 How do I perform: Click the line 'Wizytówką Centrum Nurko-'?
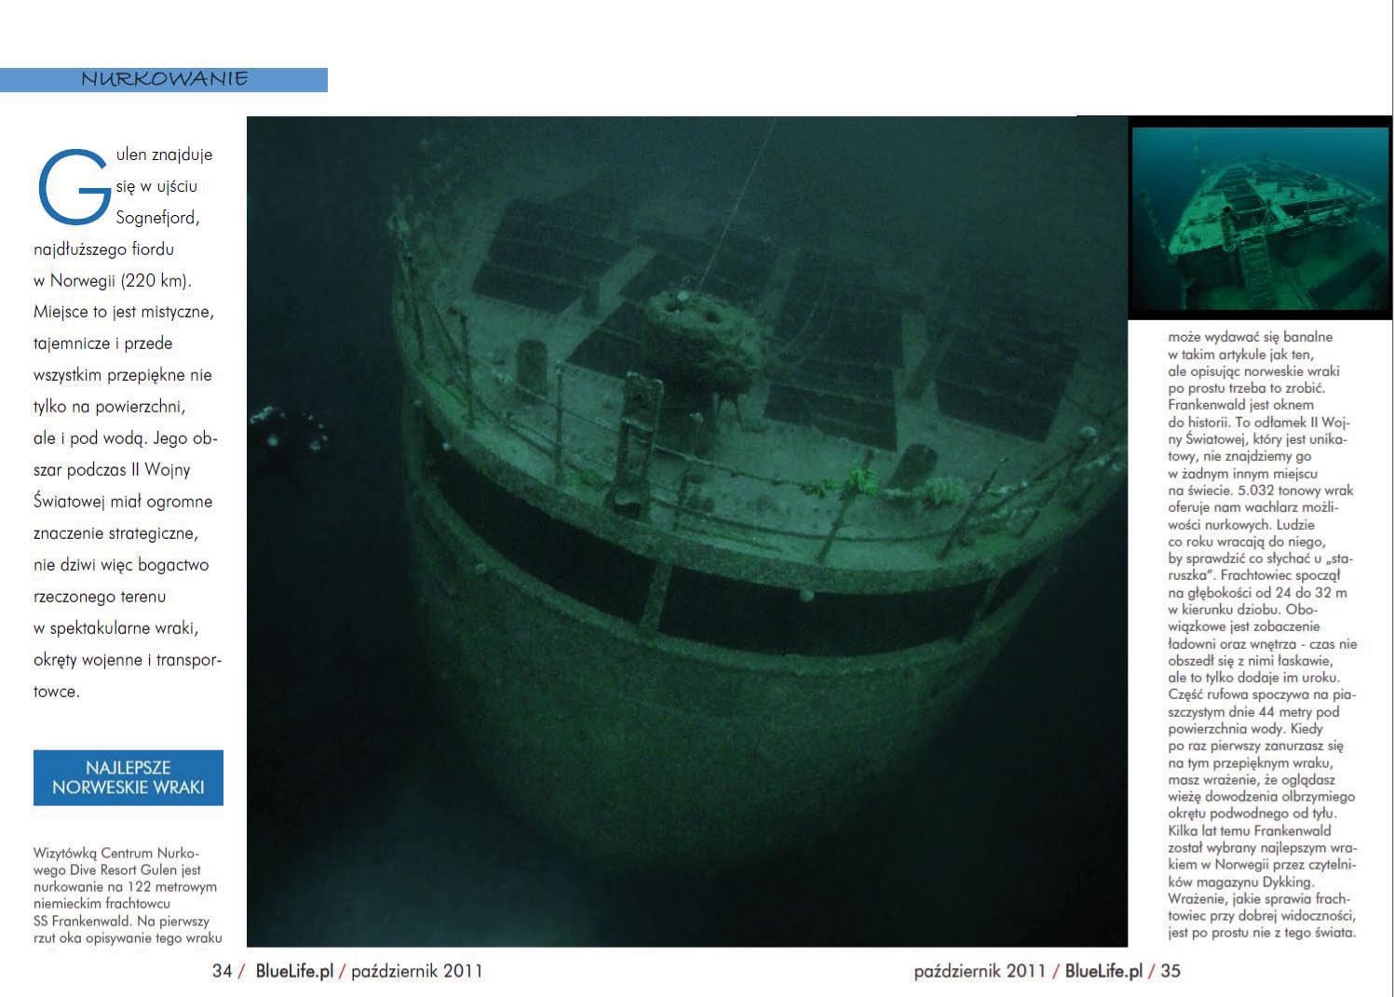coord(116,853)
